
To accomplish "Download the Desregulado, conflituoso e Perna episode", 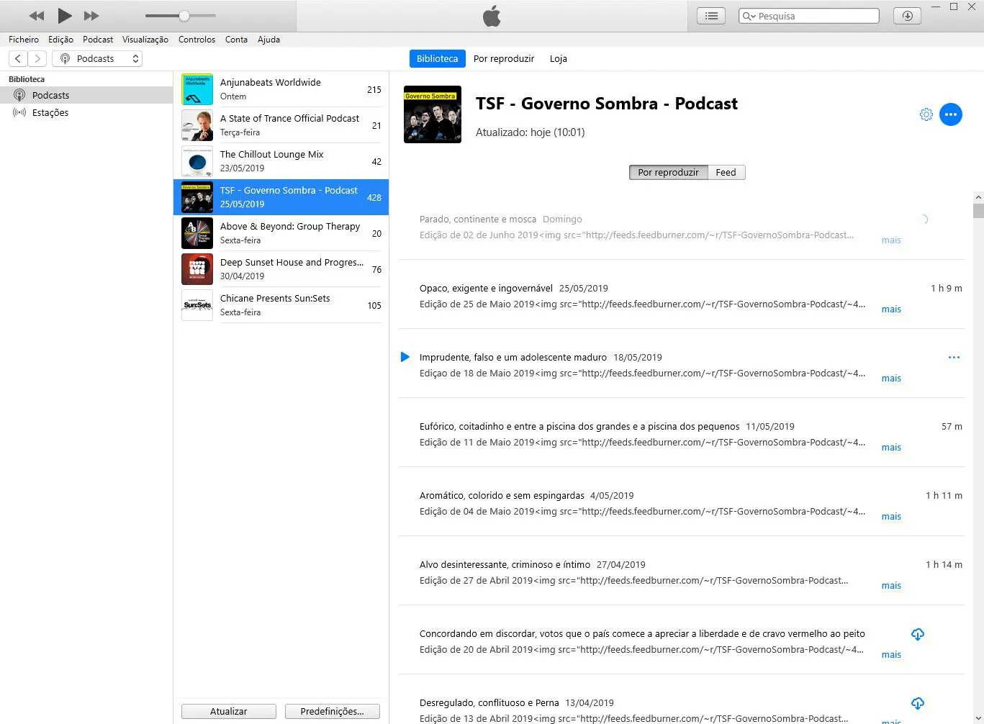I will pyautogui.click(x=918, y=703).
